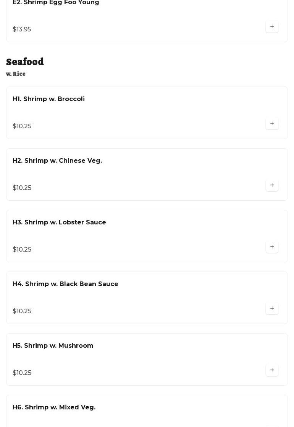Viewport: 294px width, 427px height.
Task: Open H4. Shrimp w. Black Bean Sauce
Action: pos(65,284)
